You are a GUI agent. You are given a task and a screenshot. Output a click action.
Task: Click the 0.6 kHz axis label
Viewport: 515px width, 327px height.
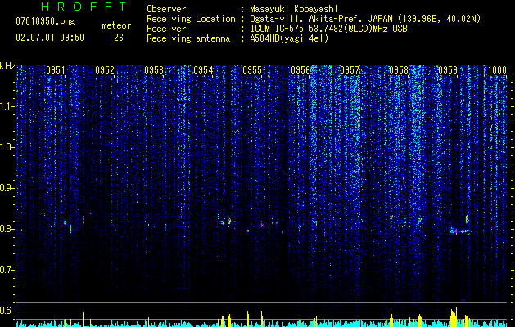[7, 311]
